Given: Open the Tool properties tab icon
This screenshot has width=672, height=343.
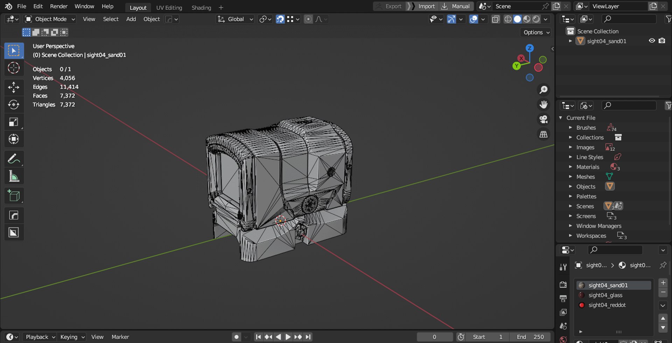Looking at the screenshot, I should pos(563,267).
